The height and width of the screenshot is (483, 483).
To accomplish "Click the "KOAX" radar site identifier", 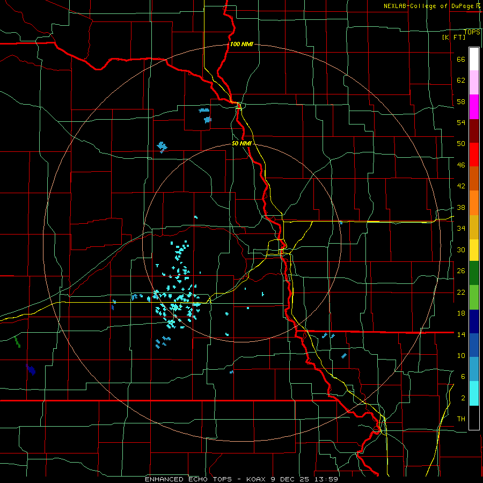I will tap(257, 479).
